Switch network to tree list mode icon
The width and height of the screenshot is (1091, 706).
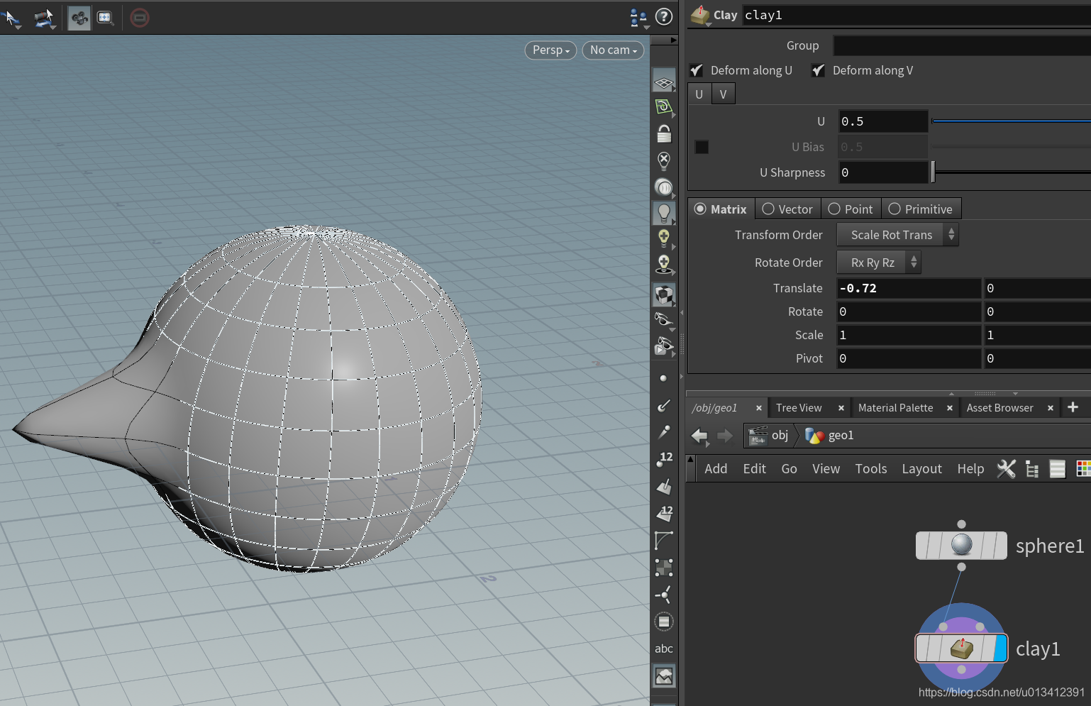1032,469
